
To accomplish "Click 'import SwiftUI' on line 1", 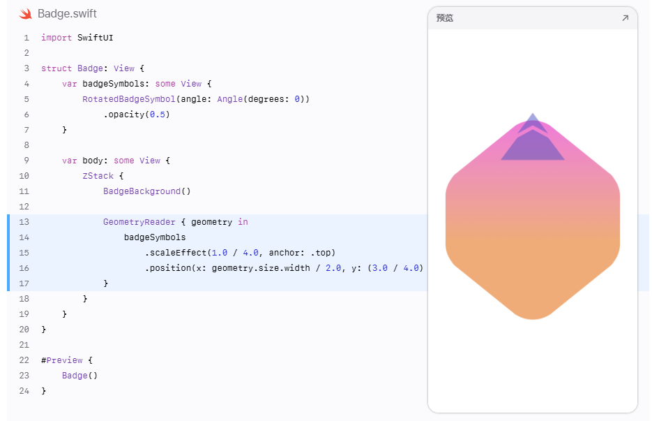I will 77,38.
